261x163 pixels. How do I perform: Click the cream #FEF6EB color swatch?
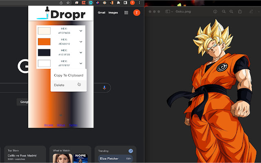click(x=44, y=31)
